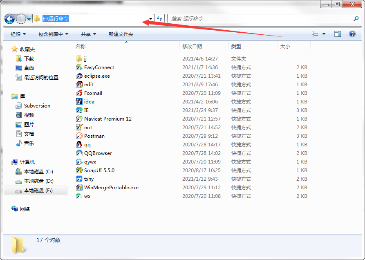Click the 新建文件夹 button

pyautogui.click(x=121, y=34)
